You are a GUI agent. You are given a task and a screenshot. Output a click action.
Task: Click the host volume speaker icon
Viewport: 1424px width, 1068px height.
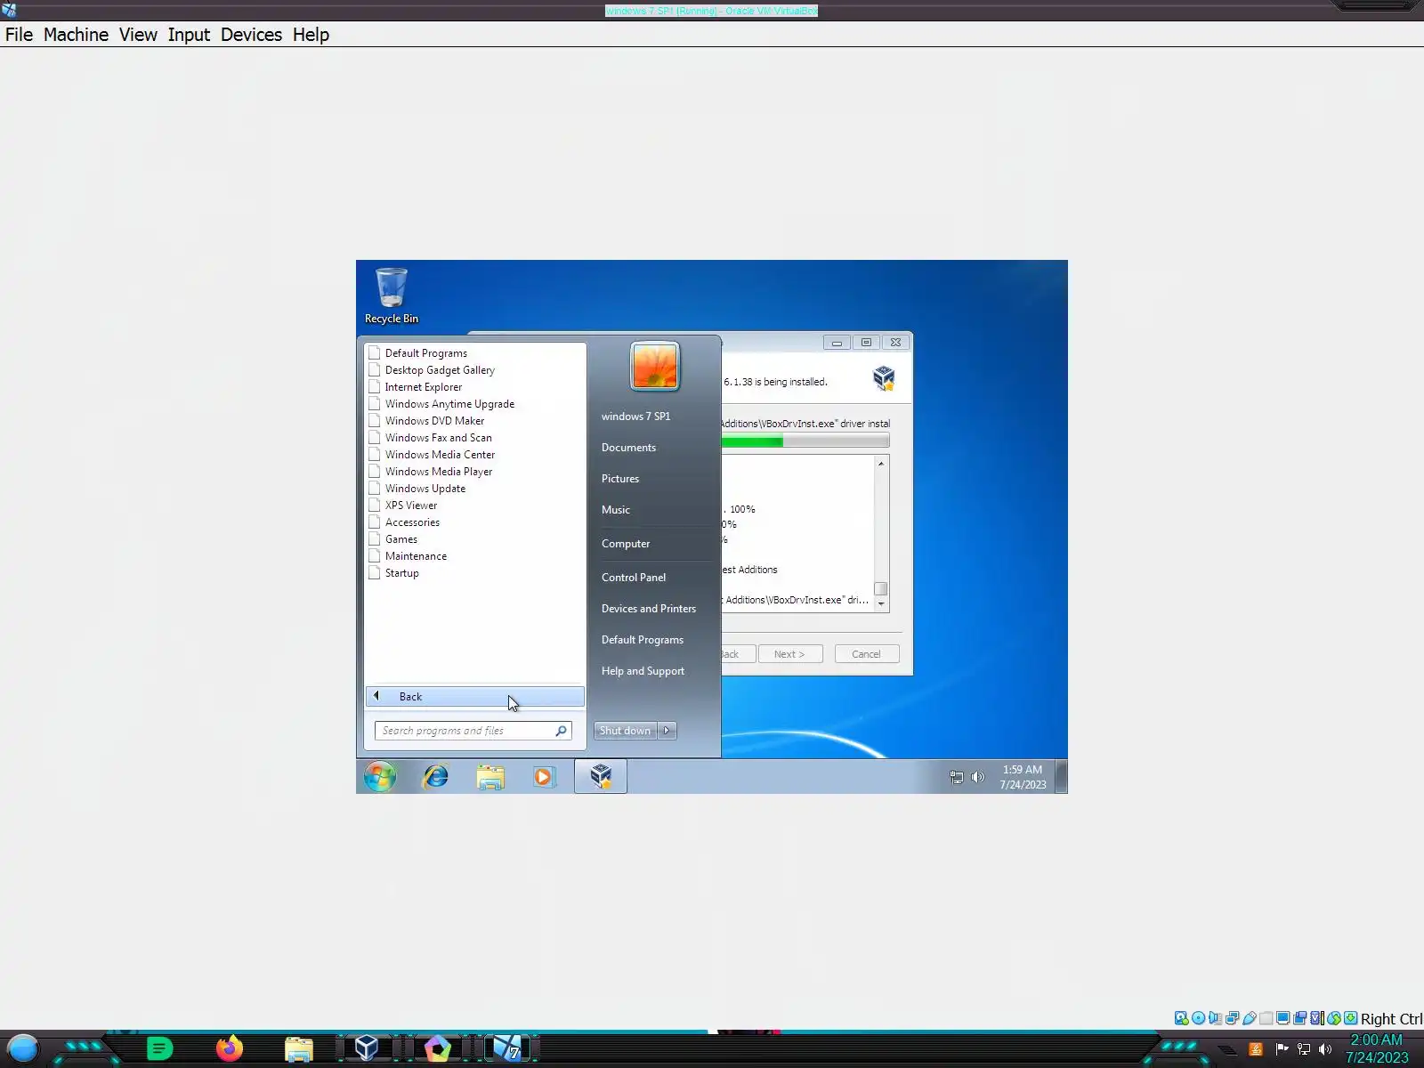pyautogui.click(x=1325, y=1049)
